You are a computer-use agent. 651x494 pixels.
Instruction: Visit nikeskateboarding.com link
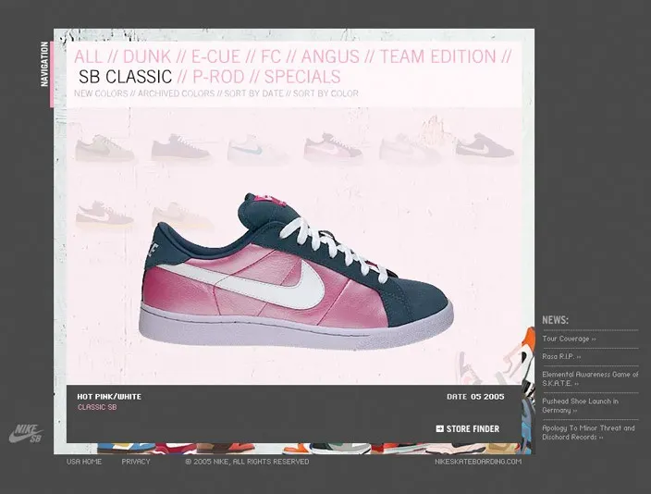point(478,462)
